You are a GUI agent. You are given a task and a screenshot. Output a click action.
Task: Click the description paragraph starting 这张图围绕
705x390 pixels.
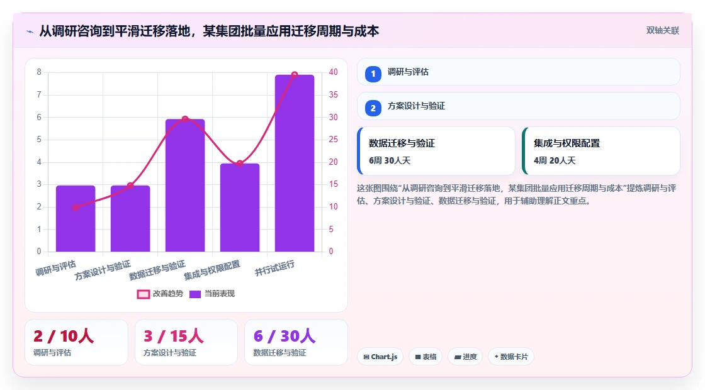(517, 194)
